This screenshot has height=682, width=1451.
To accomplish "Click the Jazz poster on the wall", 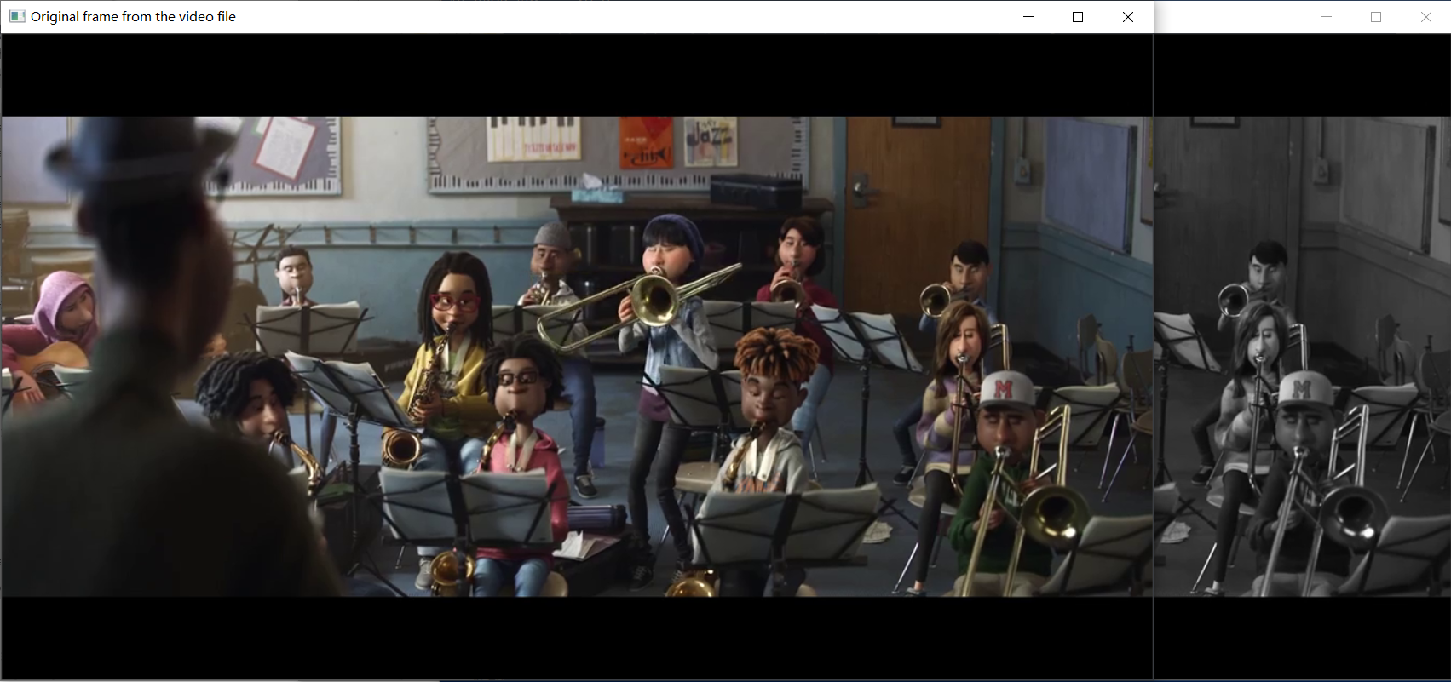I will 710,140.
